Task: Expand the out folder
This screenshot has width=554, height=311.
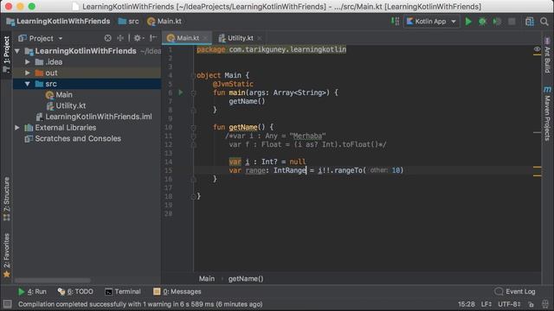Action: pos(28,73)
